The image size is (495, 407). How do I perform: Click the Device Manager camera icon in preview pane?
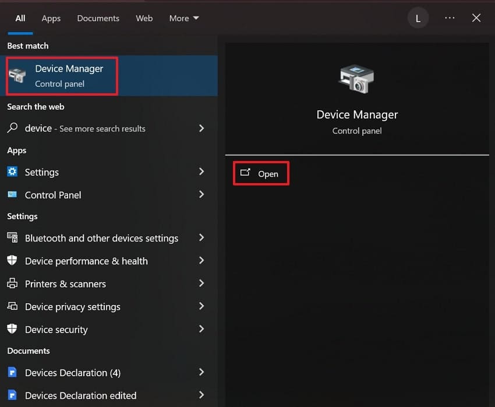point(356,78)
